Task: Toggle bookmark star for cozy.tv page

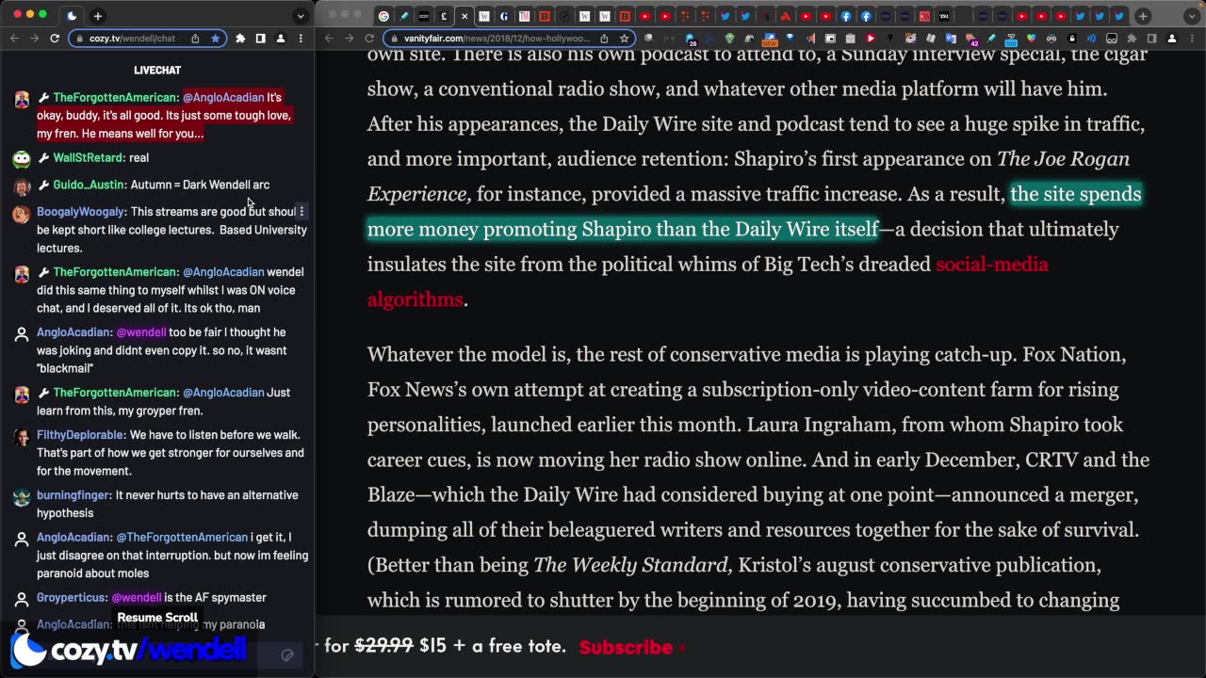Action: click(x=215, y=39)
